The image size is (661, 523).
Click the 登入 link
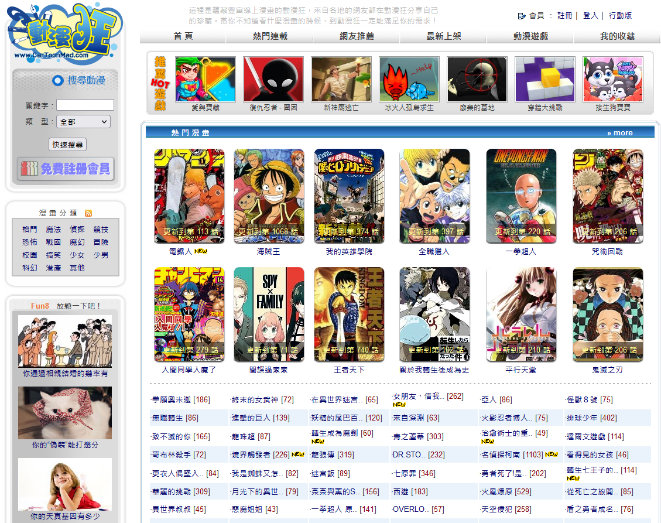pos(590,16)
